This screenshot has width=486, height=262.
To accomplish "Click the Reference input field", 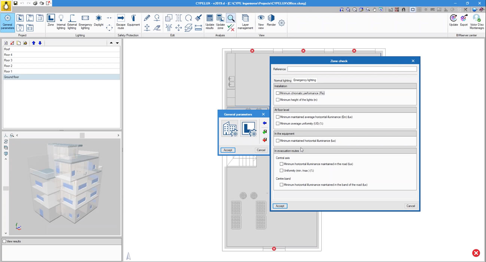I will click(x=352, y=69).
